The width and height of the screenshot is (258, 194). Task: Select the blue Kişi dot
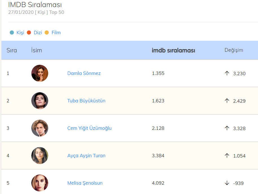tap(12, 33)
